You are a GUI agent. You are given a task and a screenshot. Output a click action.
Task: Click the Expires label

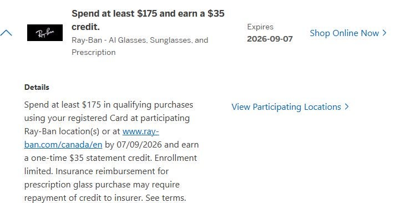coord(260,27)
